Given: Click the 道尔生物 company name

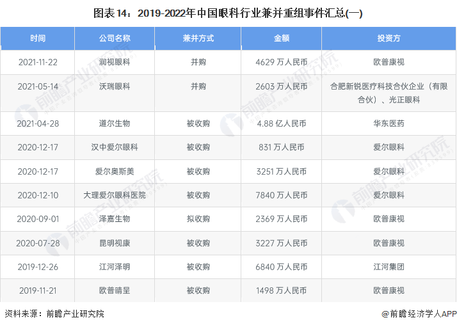Looking at the screenshot, I should [115, 124].
